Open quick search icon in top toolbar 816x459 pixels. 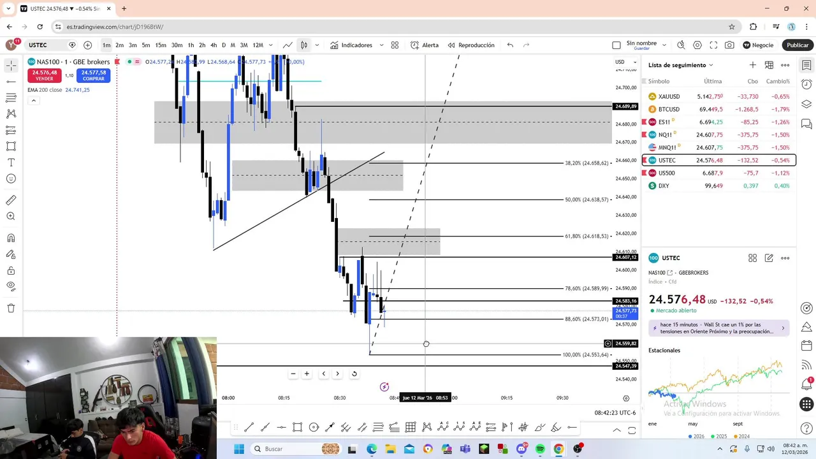[681, 45]
